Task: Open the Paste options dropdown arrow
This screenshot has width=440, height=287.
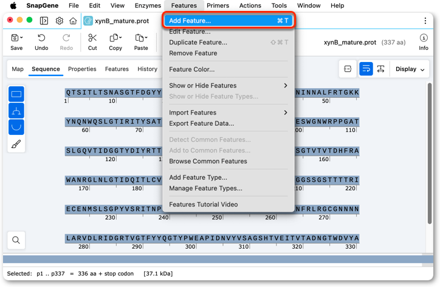Action: pos(146,38)
